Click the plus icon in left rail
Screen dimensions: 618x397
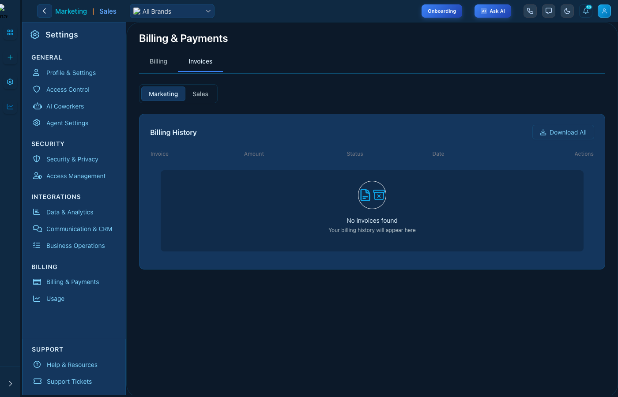coord(10,57)
